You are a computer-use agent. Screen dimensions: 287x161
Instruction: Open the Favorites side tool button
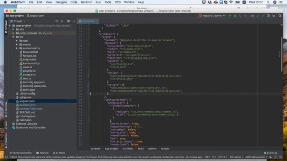pos(6,110)
